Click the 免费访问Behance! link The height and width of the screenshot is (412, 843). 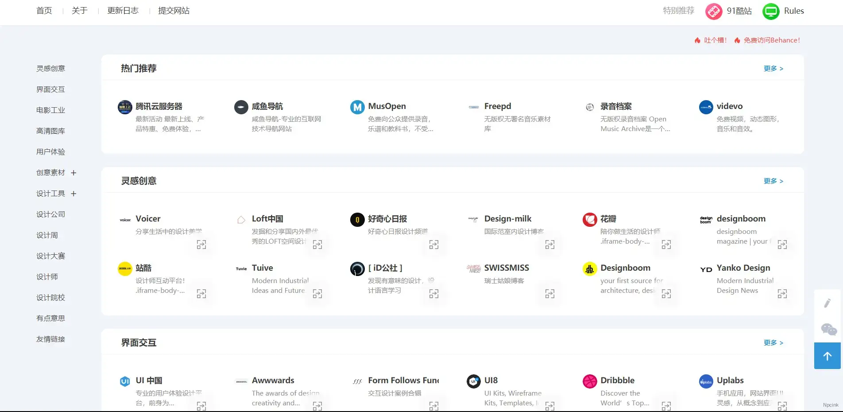(x=771, y=40)
